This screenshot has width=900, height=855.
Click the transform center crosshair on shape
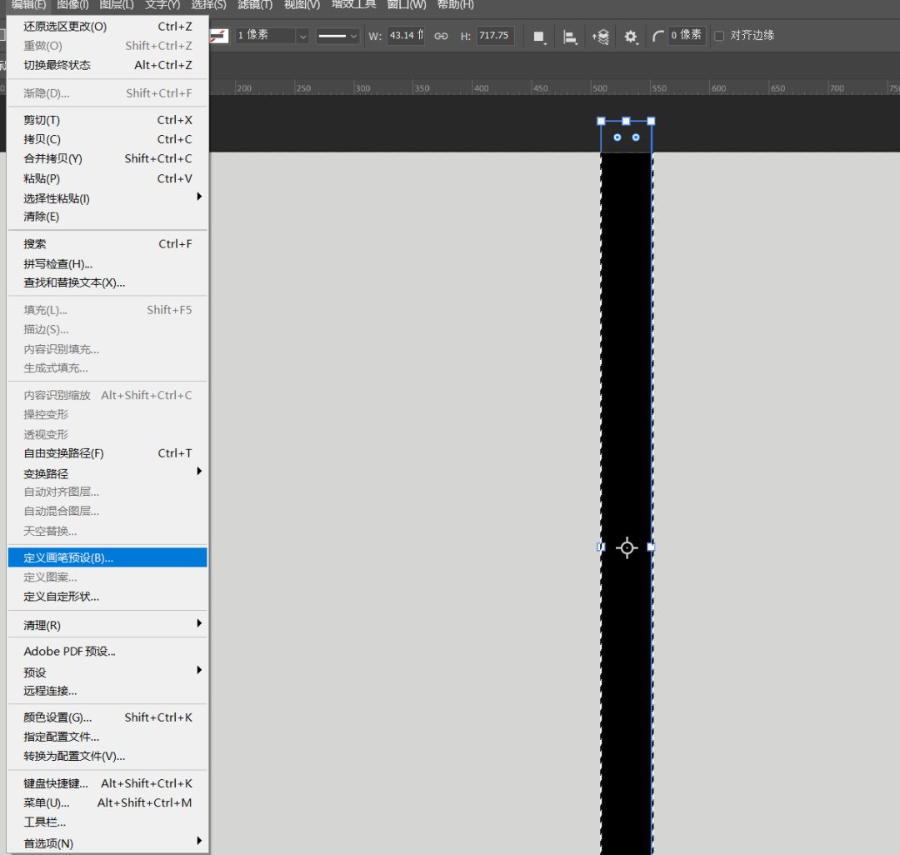tap(627, 547)
